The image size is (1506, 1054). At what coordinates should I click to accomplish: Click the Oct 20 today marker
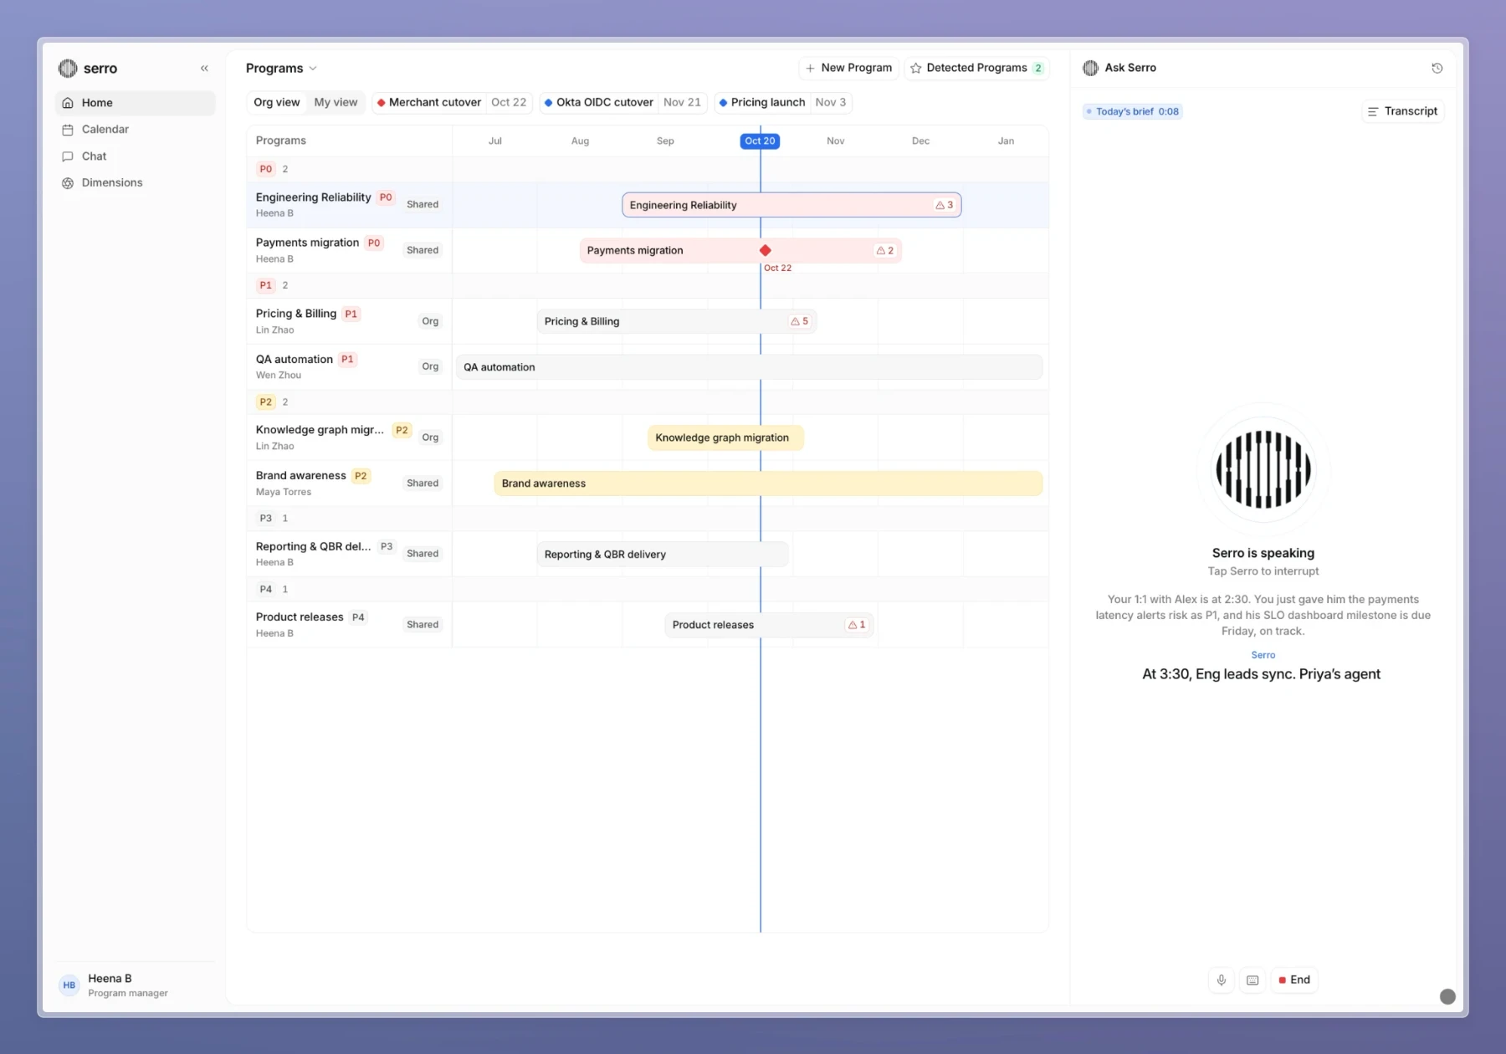(x=760, y=141)
